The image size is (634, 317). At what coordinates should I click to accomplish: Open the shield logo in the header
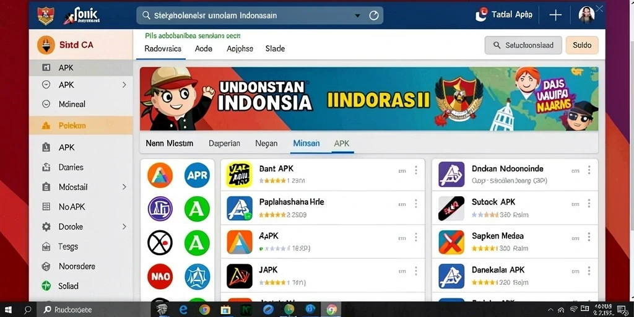(46, 15)
